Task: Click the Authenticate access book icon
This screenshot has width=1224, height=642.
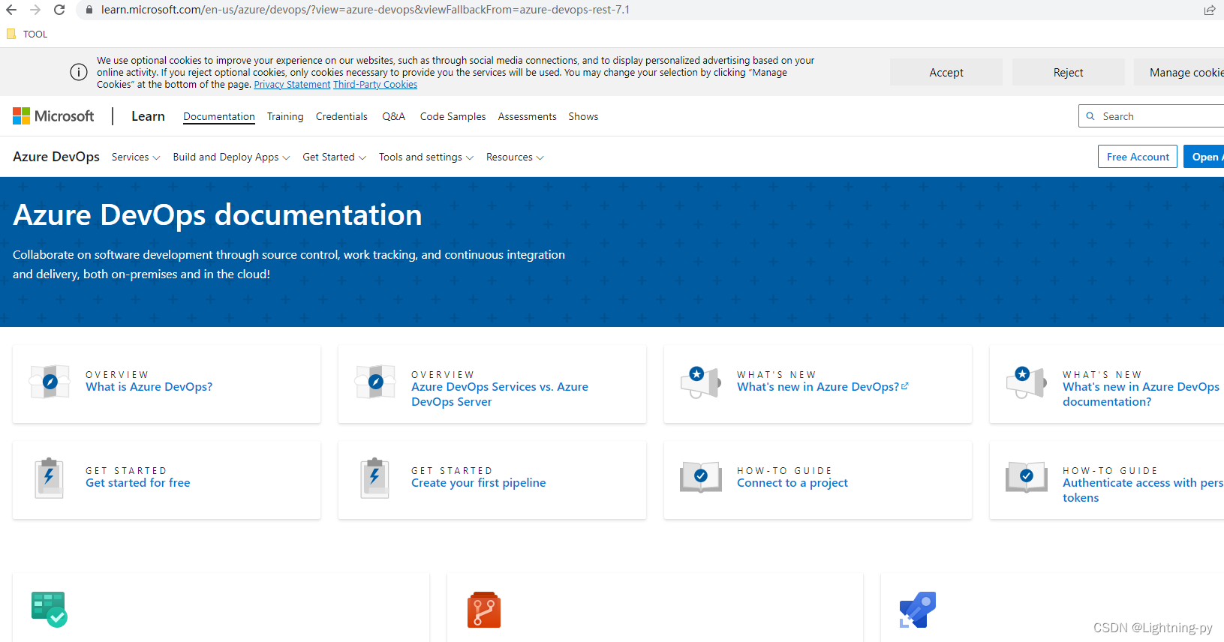Action: [x=1027, y=477]
